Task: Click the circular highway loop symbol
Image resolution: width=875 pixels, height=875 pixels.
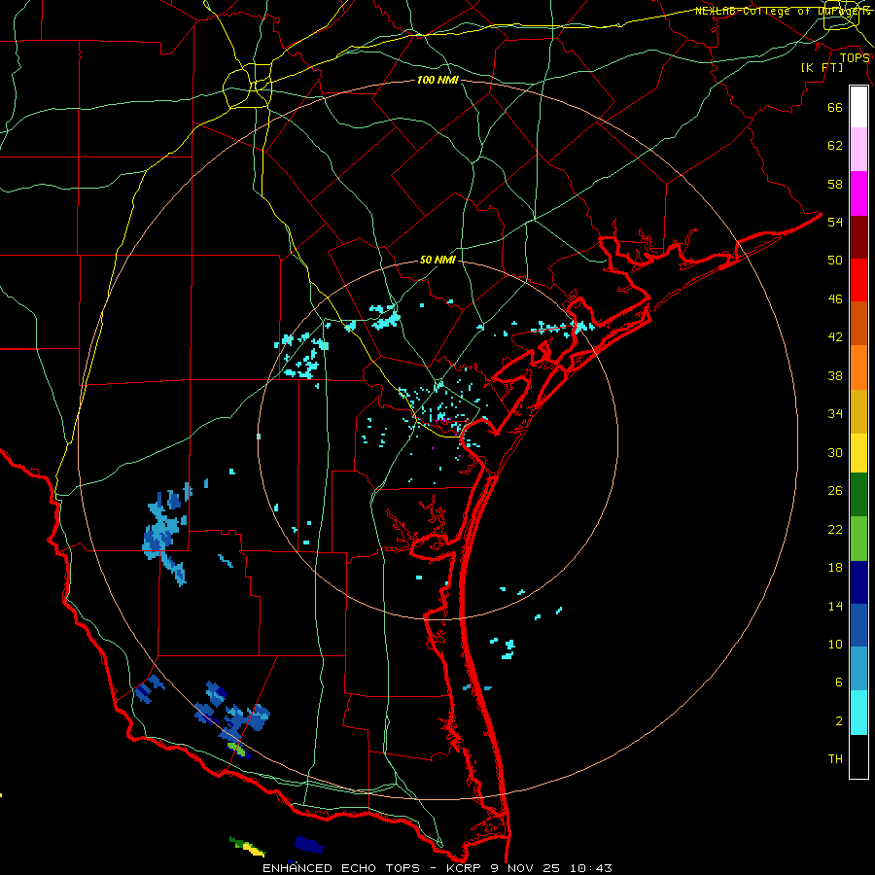Action: (x=248, y=85)
